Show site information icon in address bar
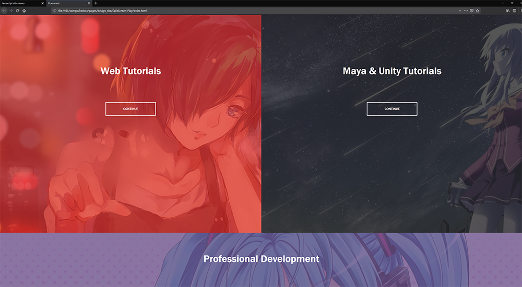The height and width of the screenshot is (287, 522). pyautogui.click(x=55, y=10)
